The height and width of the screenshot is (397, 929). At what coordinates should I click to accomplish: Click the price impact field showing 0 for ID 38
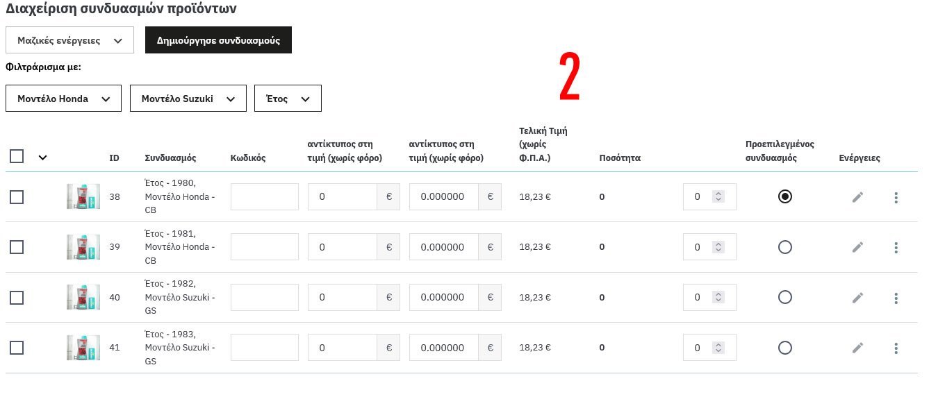tap(343, 197)
